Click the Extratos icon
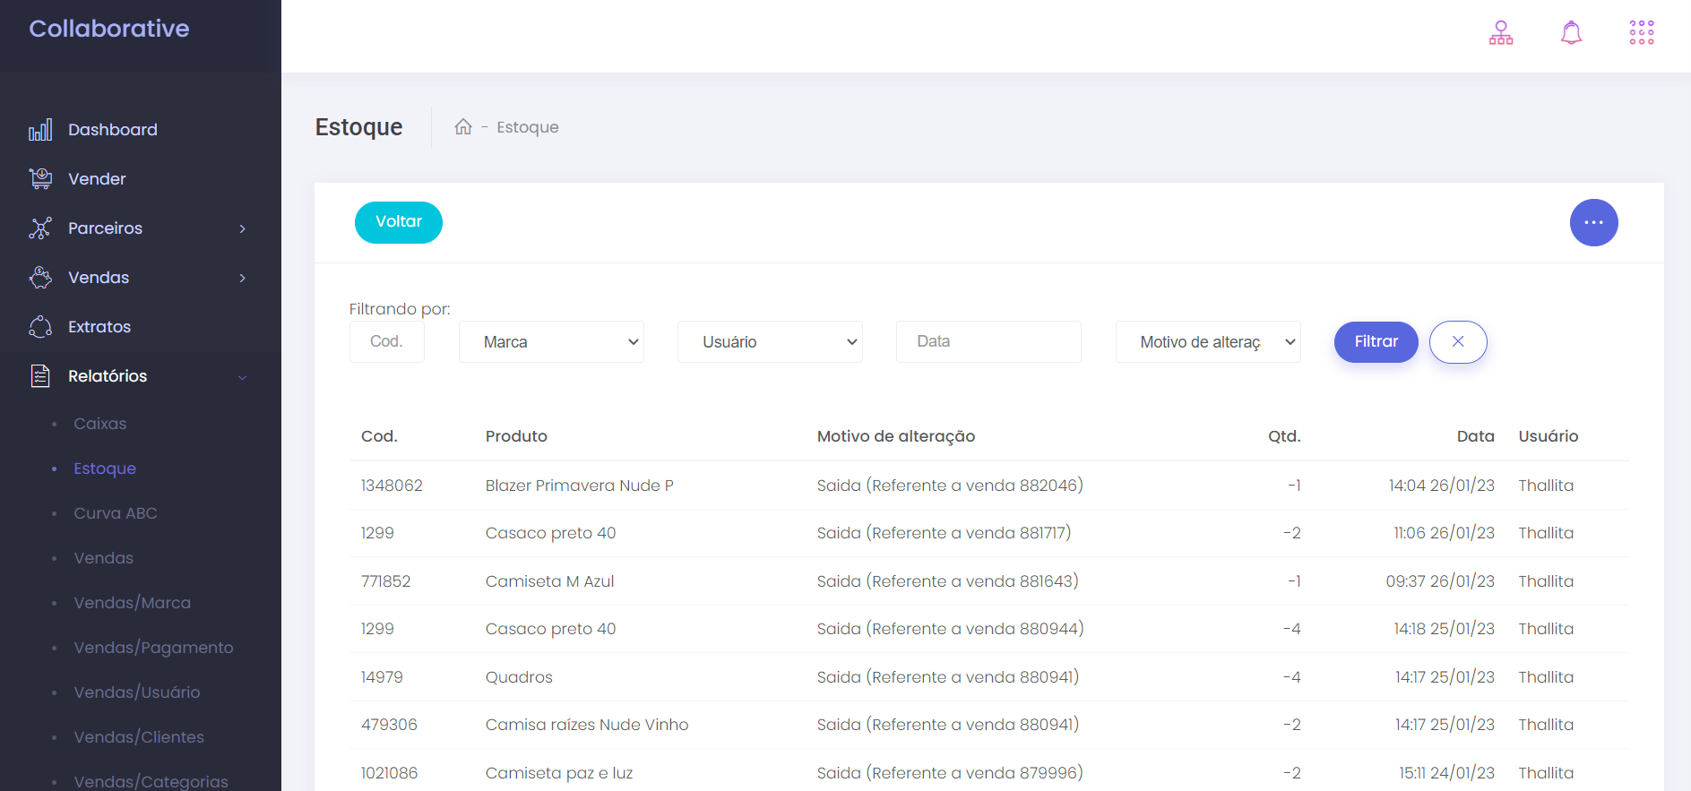The width and height of the screenshot is (1691, 791). (40, 327)
